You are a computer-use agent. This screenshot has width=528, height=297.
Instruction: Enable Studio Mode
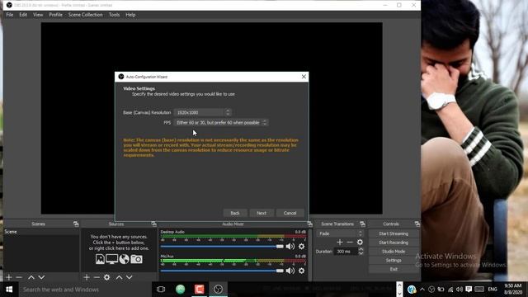point(394,251)
